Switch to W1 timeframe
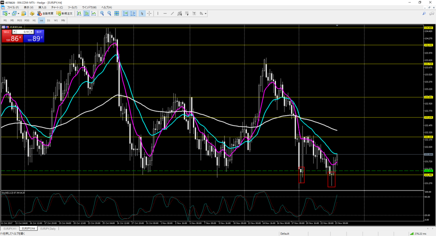Screen dimensions: 436x236 (56, 20)
